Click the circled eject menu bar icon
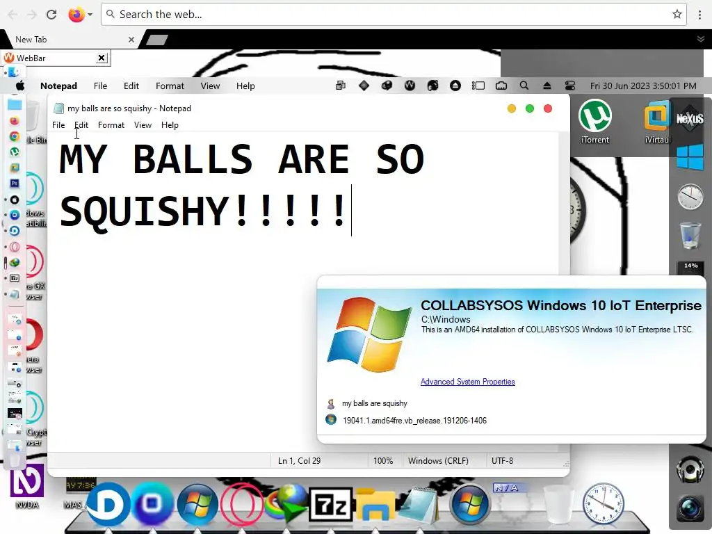The width and height of the screenshot is (712, 534). tap(455, 86)
